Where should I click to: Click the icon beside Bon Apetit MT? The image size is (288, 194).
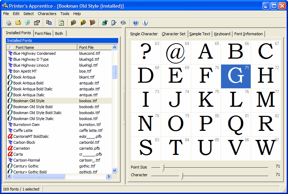pyautogui.click(x=10, y=71)
